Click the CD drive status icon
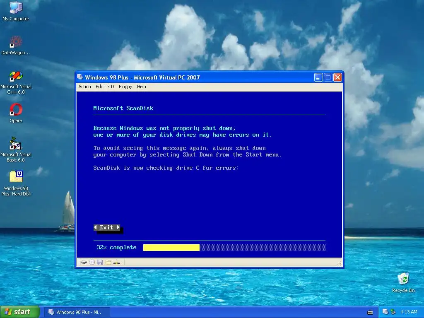Viewport: 424px width, 318px height. pos(92,262)
